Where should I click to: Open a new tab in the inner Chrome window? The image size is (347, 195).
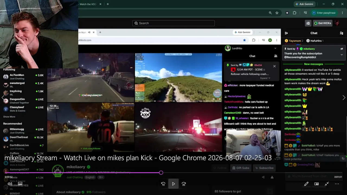tap(100, 32)
